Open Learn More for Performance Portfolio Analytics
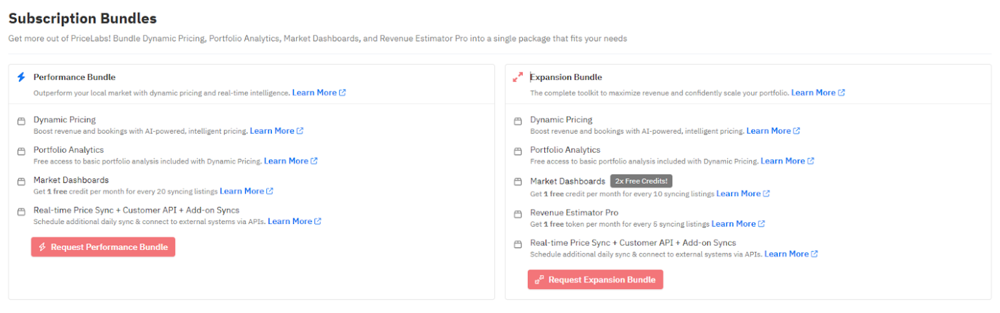 click(290, 161)
